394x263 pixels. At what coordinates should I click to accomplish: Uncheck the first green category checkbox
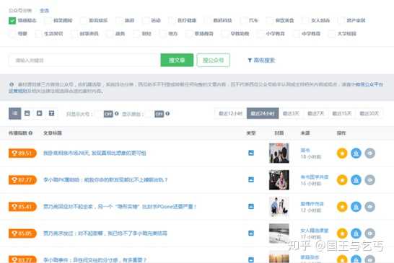pyautogui.click(x=12, y=21)
